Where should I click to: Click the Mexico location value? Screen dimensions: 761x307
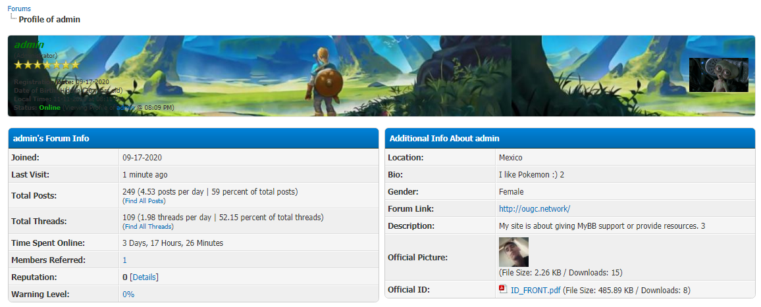click(x=510, y=158)
